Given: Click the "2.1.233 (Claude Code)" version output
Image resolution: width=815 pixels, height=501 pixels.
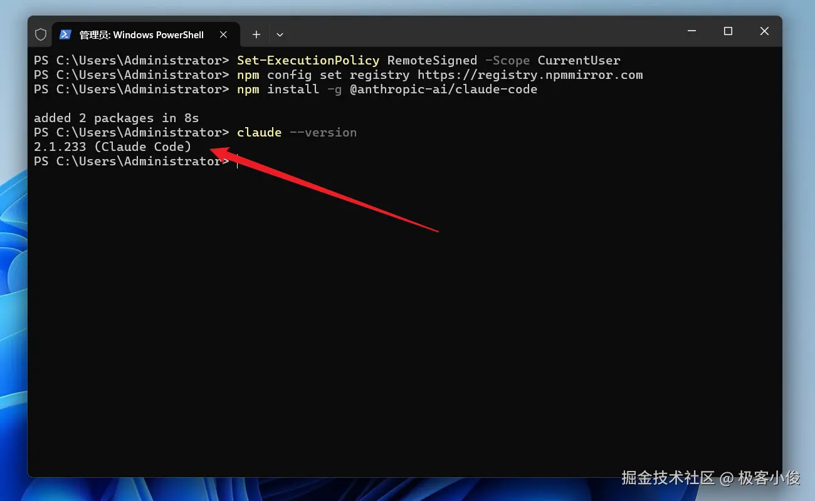Looking at the screenshot, I should (112, 147).
